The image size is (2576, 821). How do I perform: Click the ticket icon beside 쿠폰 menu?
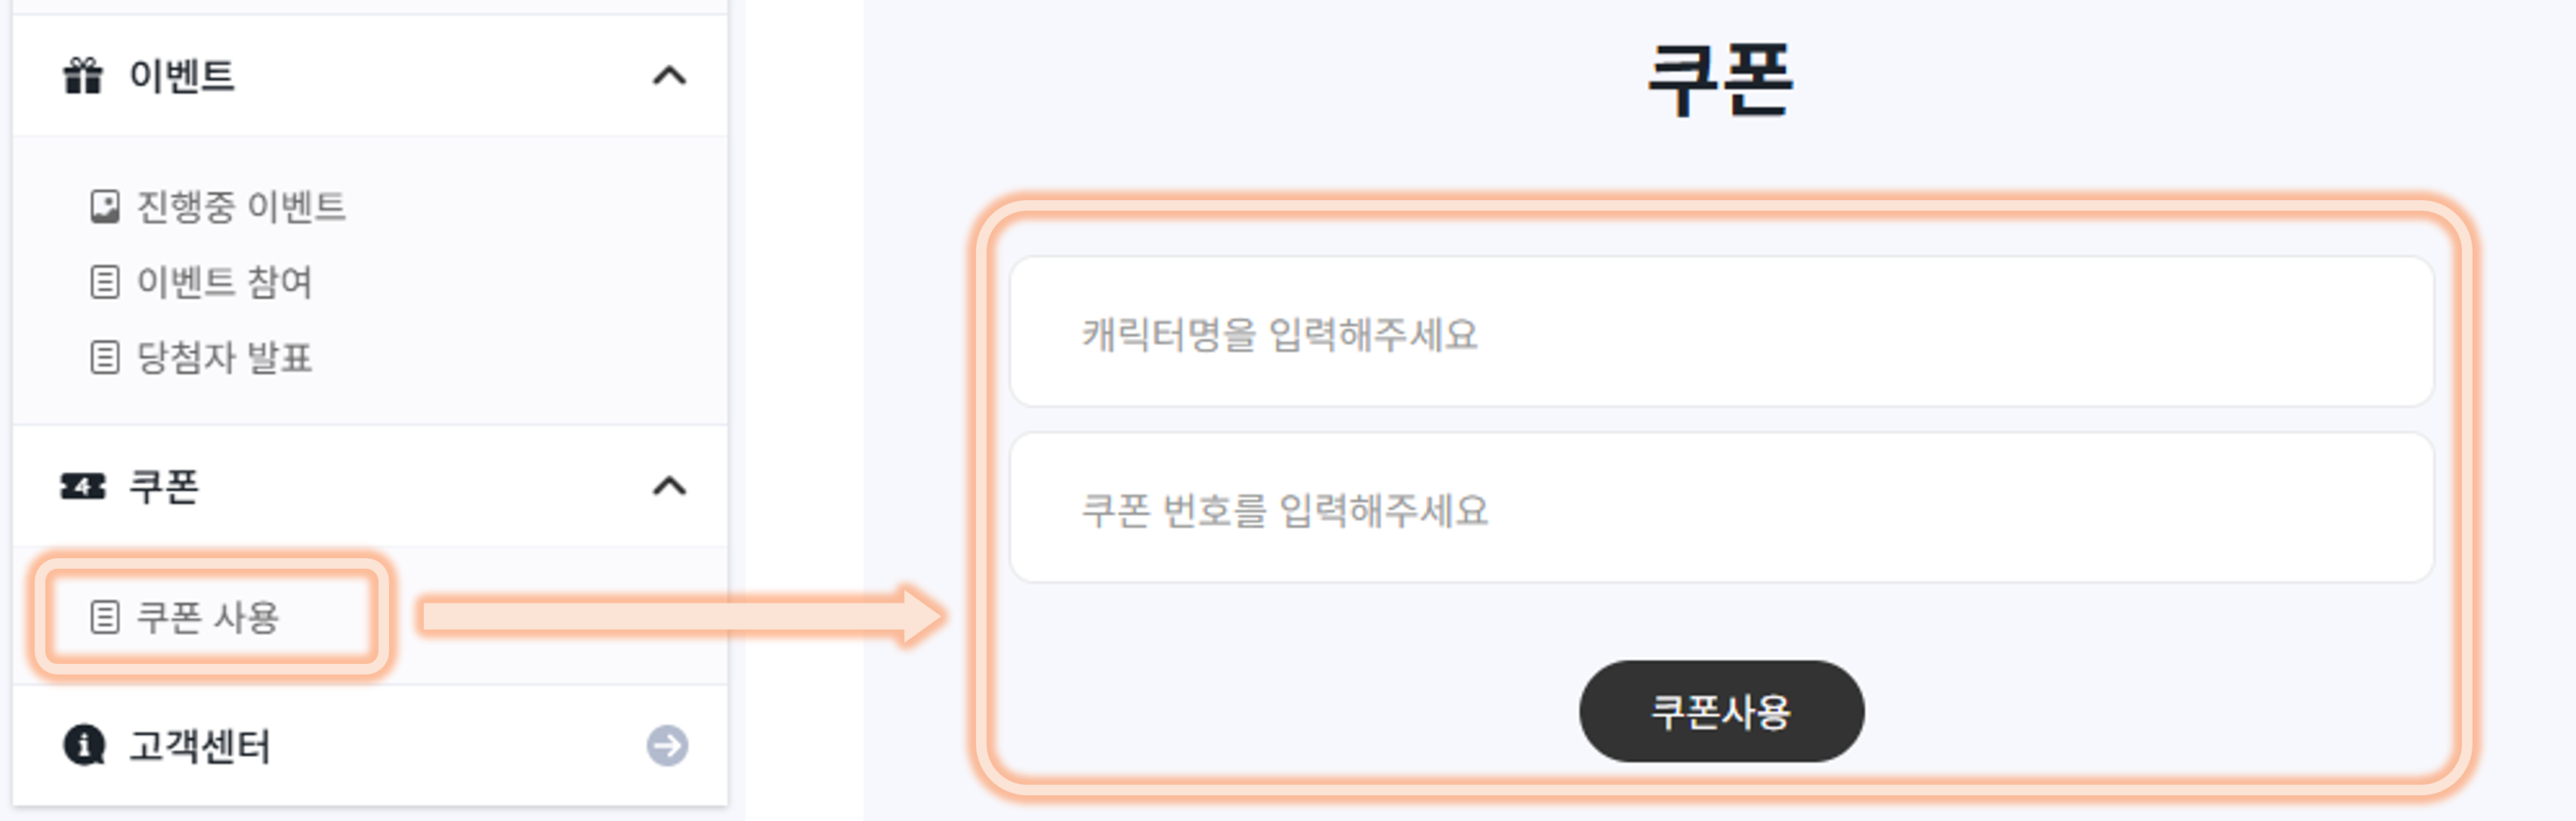tap(83, 487)
